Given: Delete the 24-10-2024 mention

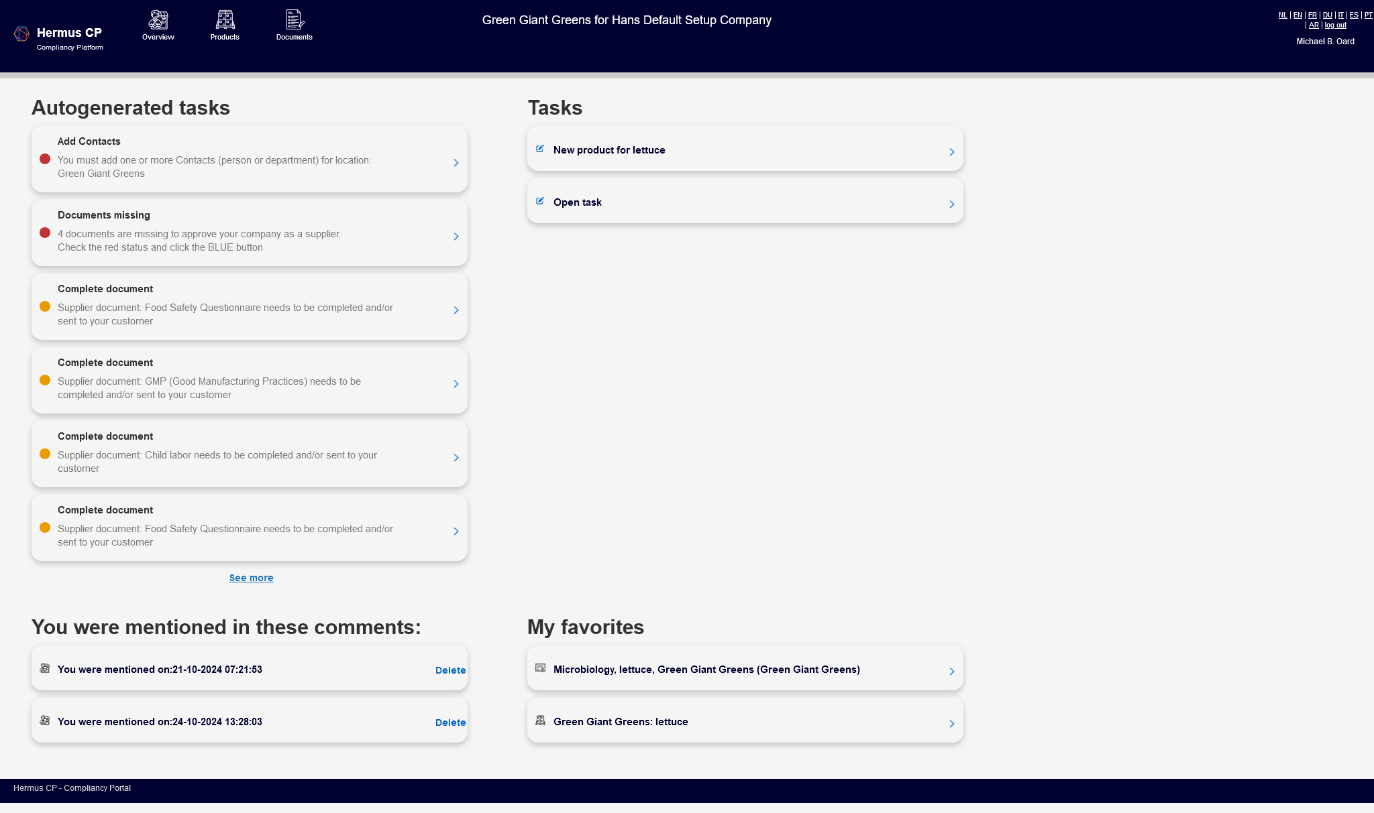Looking at the screenshot, I should 450,723.
